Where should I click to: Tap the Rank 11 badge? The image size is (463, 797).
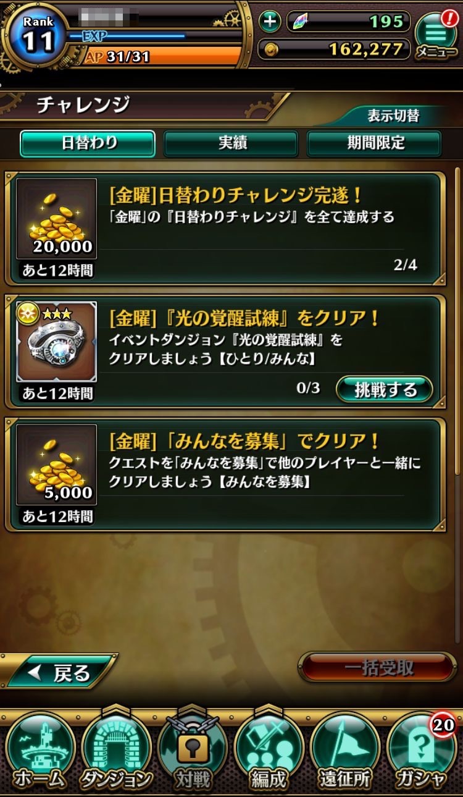[x=37, y=34]
